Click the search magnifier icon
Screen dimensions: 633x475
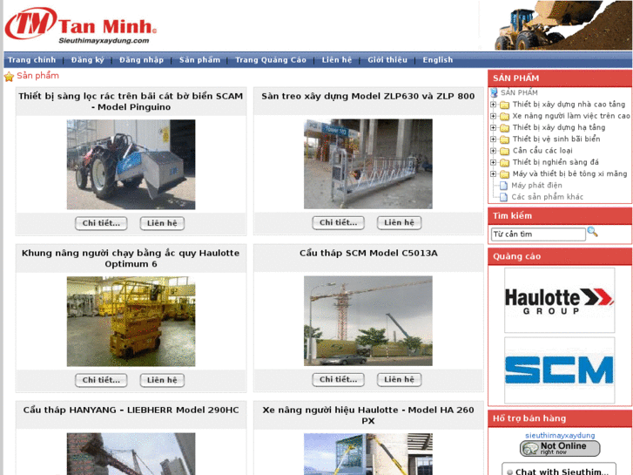coord(592,232)
